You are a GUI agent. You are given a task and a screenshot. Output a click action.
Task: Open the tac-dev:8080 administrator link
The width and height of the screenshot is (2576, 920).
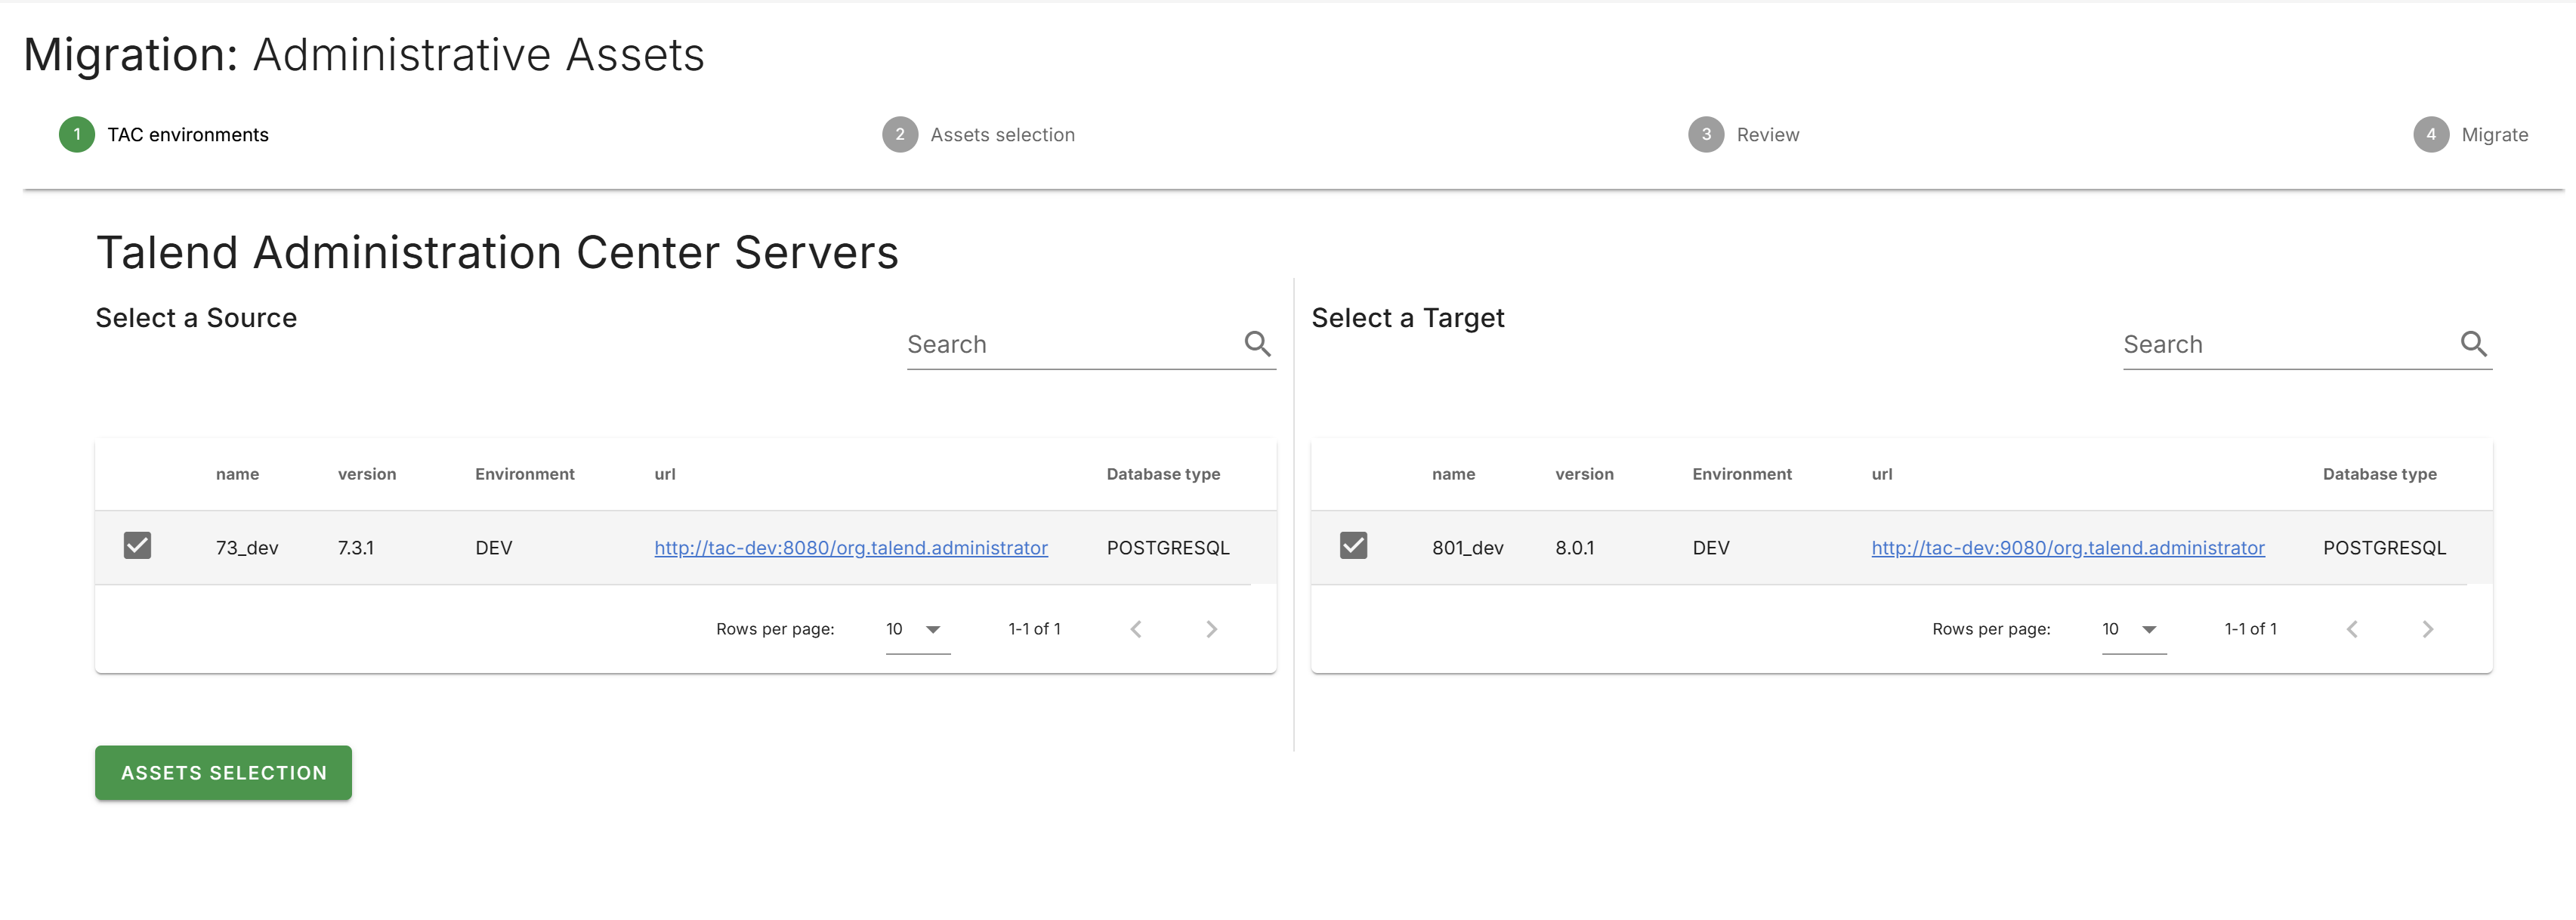click(x=850, y=548)
